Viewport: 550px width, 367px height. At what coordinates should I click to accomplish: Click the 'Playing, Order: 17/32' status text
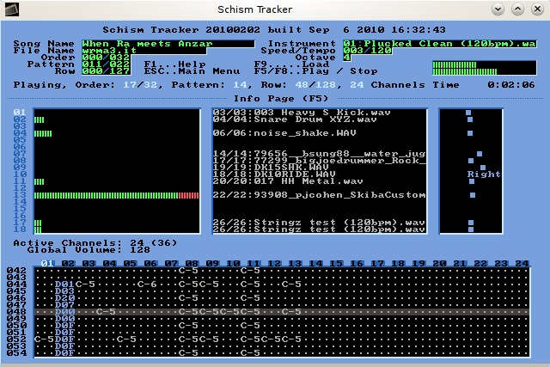tap(85, 85)
